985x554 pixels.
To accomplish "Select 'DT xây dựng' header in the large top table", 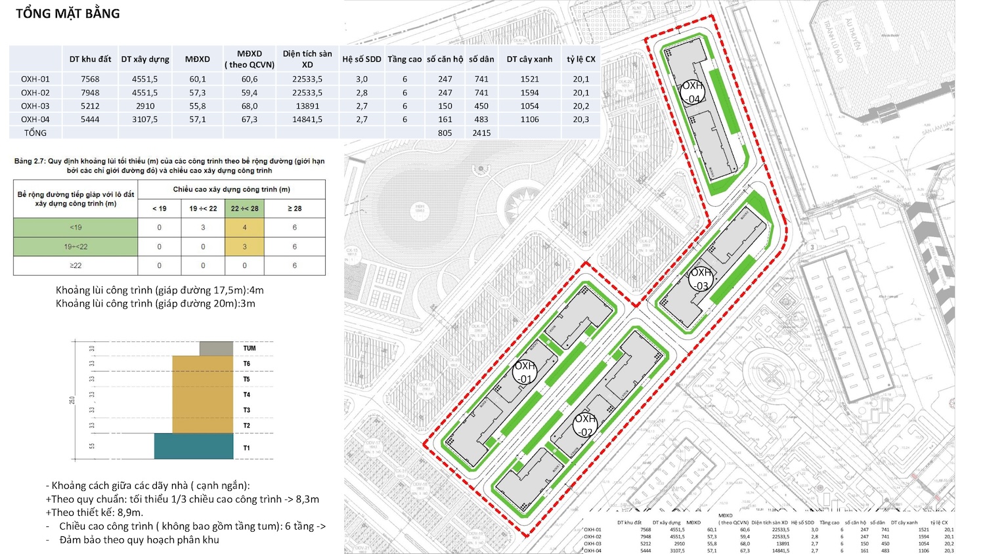I will (145, 59).
